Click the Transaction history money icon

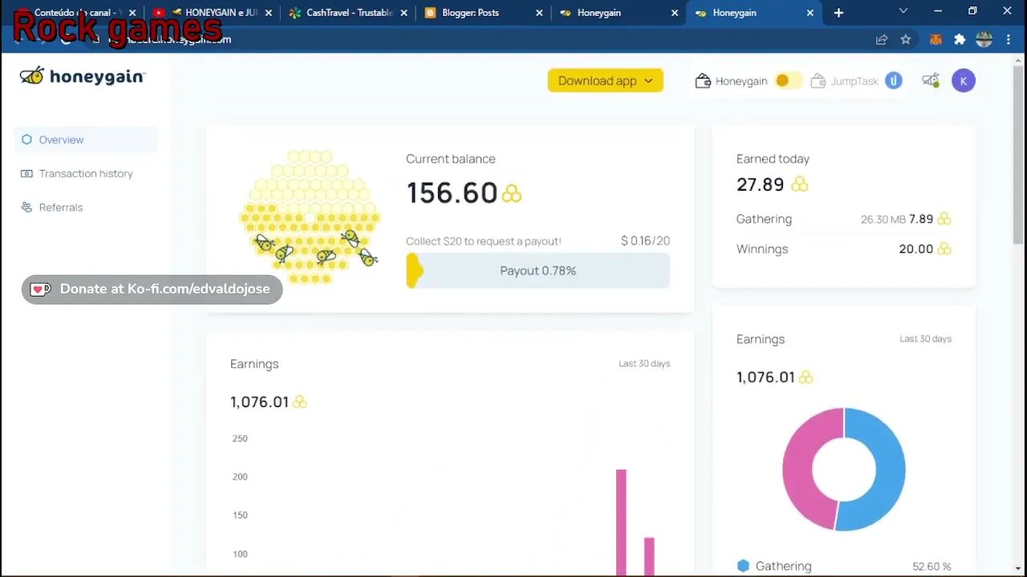(x=26, y=173)
